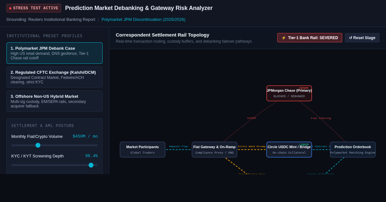Click the Grounding: Reuters Institutional Banking Report text
This screenshot has width=386, height=202.
(x=51, y=20)
